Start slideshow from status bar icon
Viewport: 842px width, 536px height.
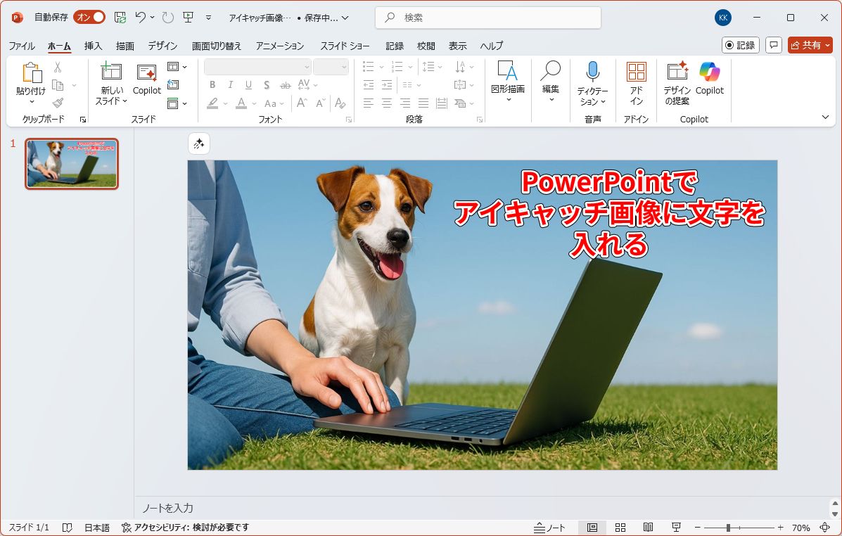[x=676, y=528]
